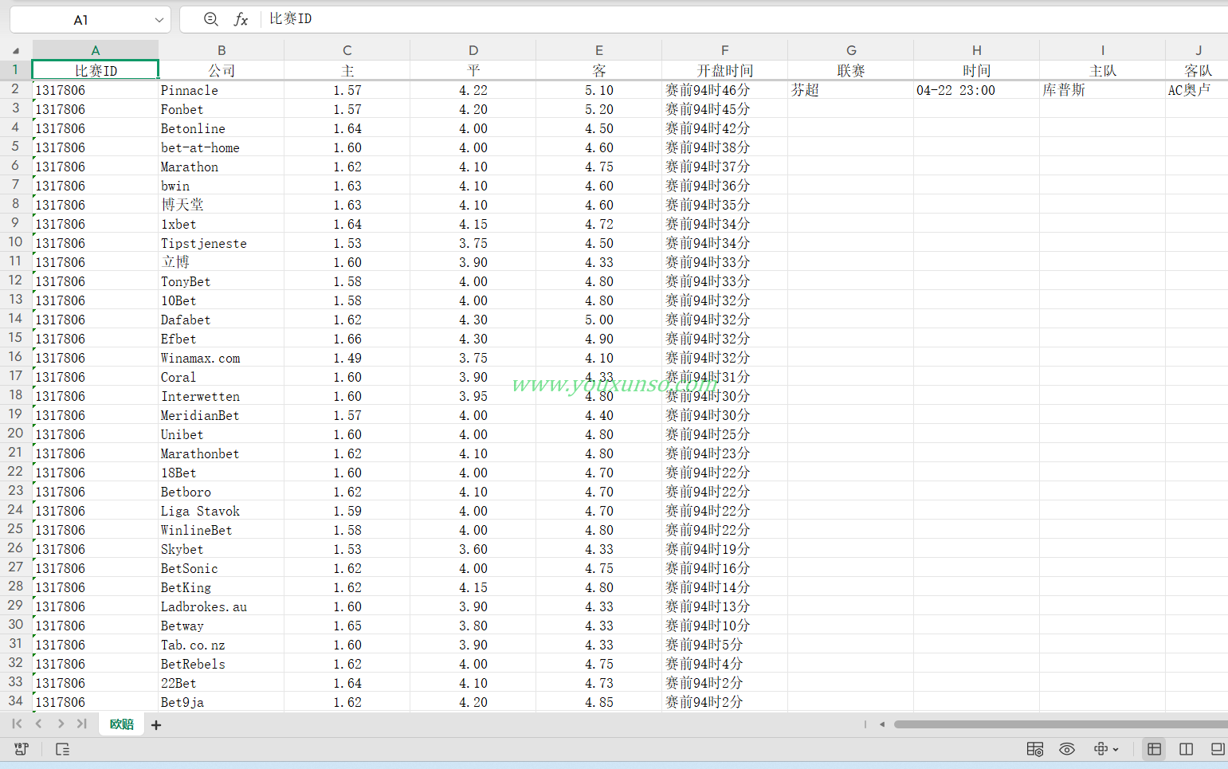The width and height of the screenshot is (1228, 769).
Task: Click the select-all corner triangle
Action: pos(16,50)
